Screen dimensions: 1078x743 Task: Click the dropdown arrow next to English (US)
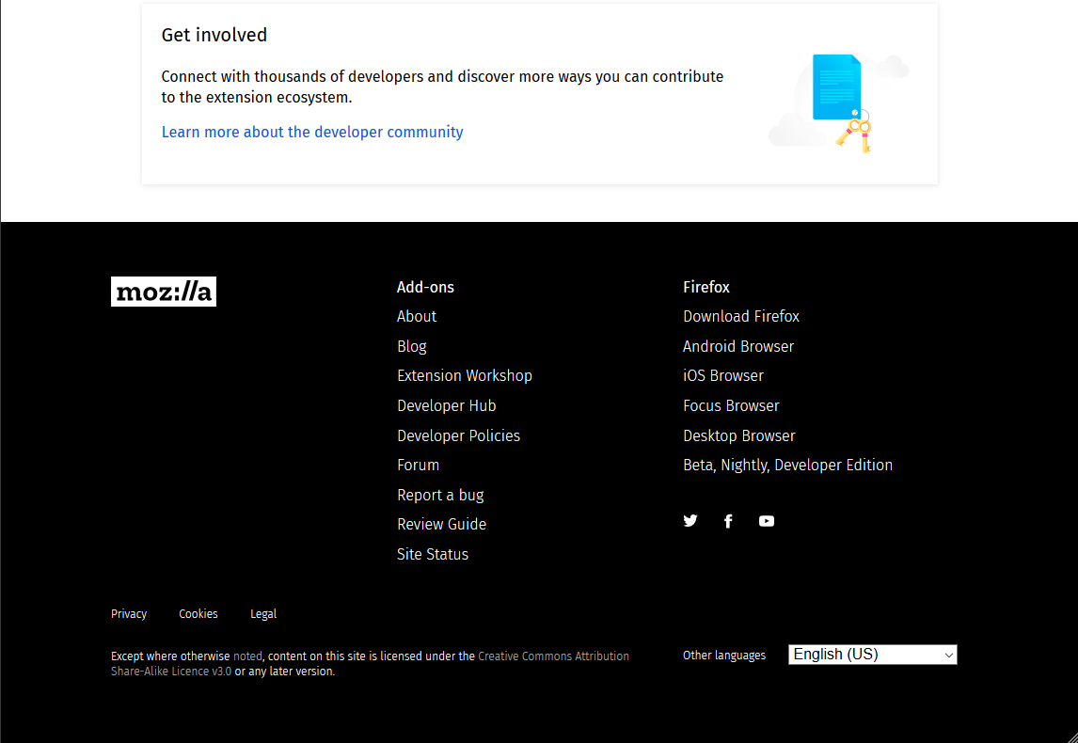point(948,654)
